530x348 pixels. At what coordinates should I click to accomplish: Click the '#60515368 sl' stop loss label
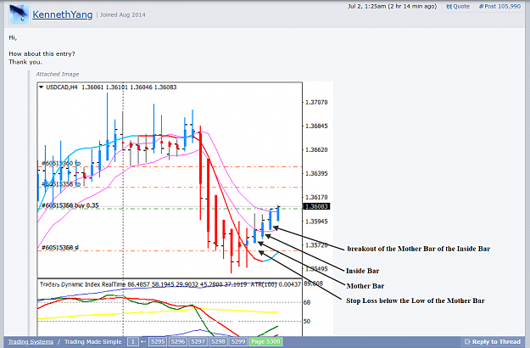coord(60,248)
